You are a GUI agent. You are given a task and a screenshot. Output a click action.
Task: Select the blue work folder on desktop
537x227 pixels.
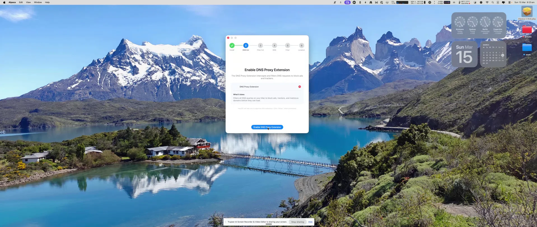click(x=527, y=48)
